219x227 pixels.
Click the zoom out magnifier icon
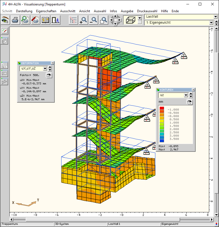click(x=93, y=20)
